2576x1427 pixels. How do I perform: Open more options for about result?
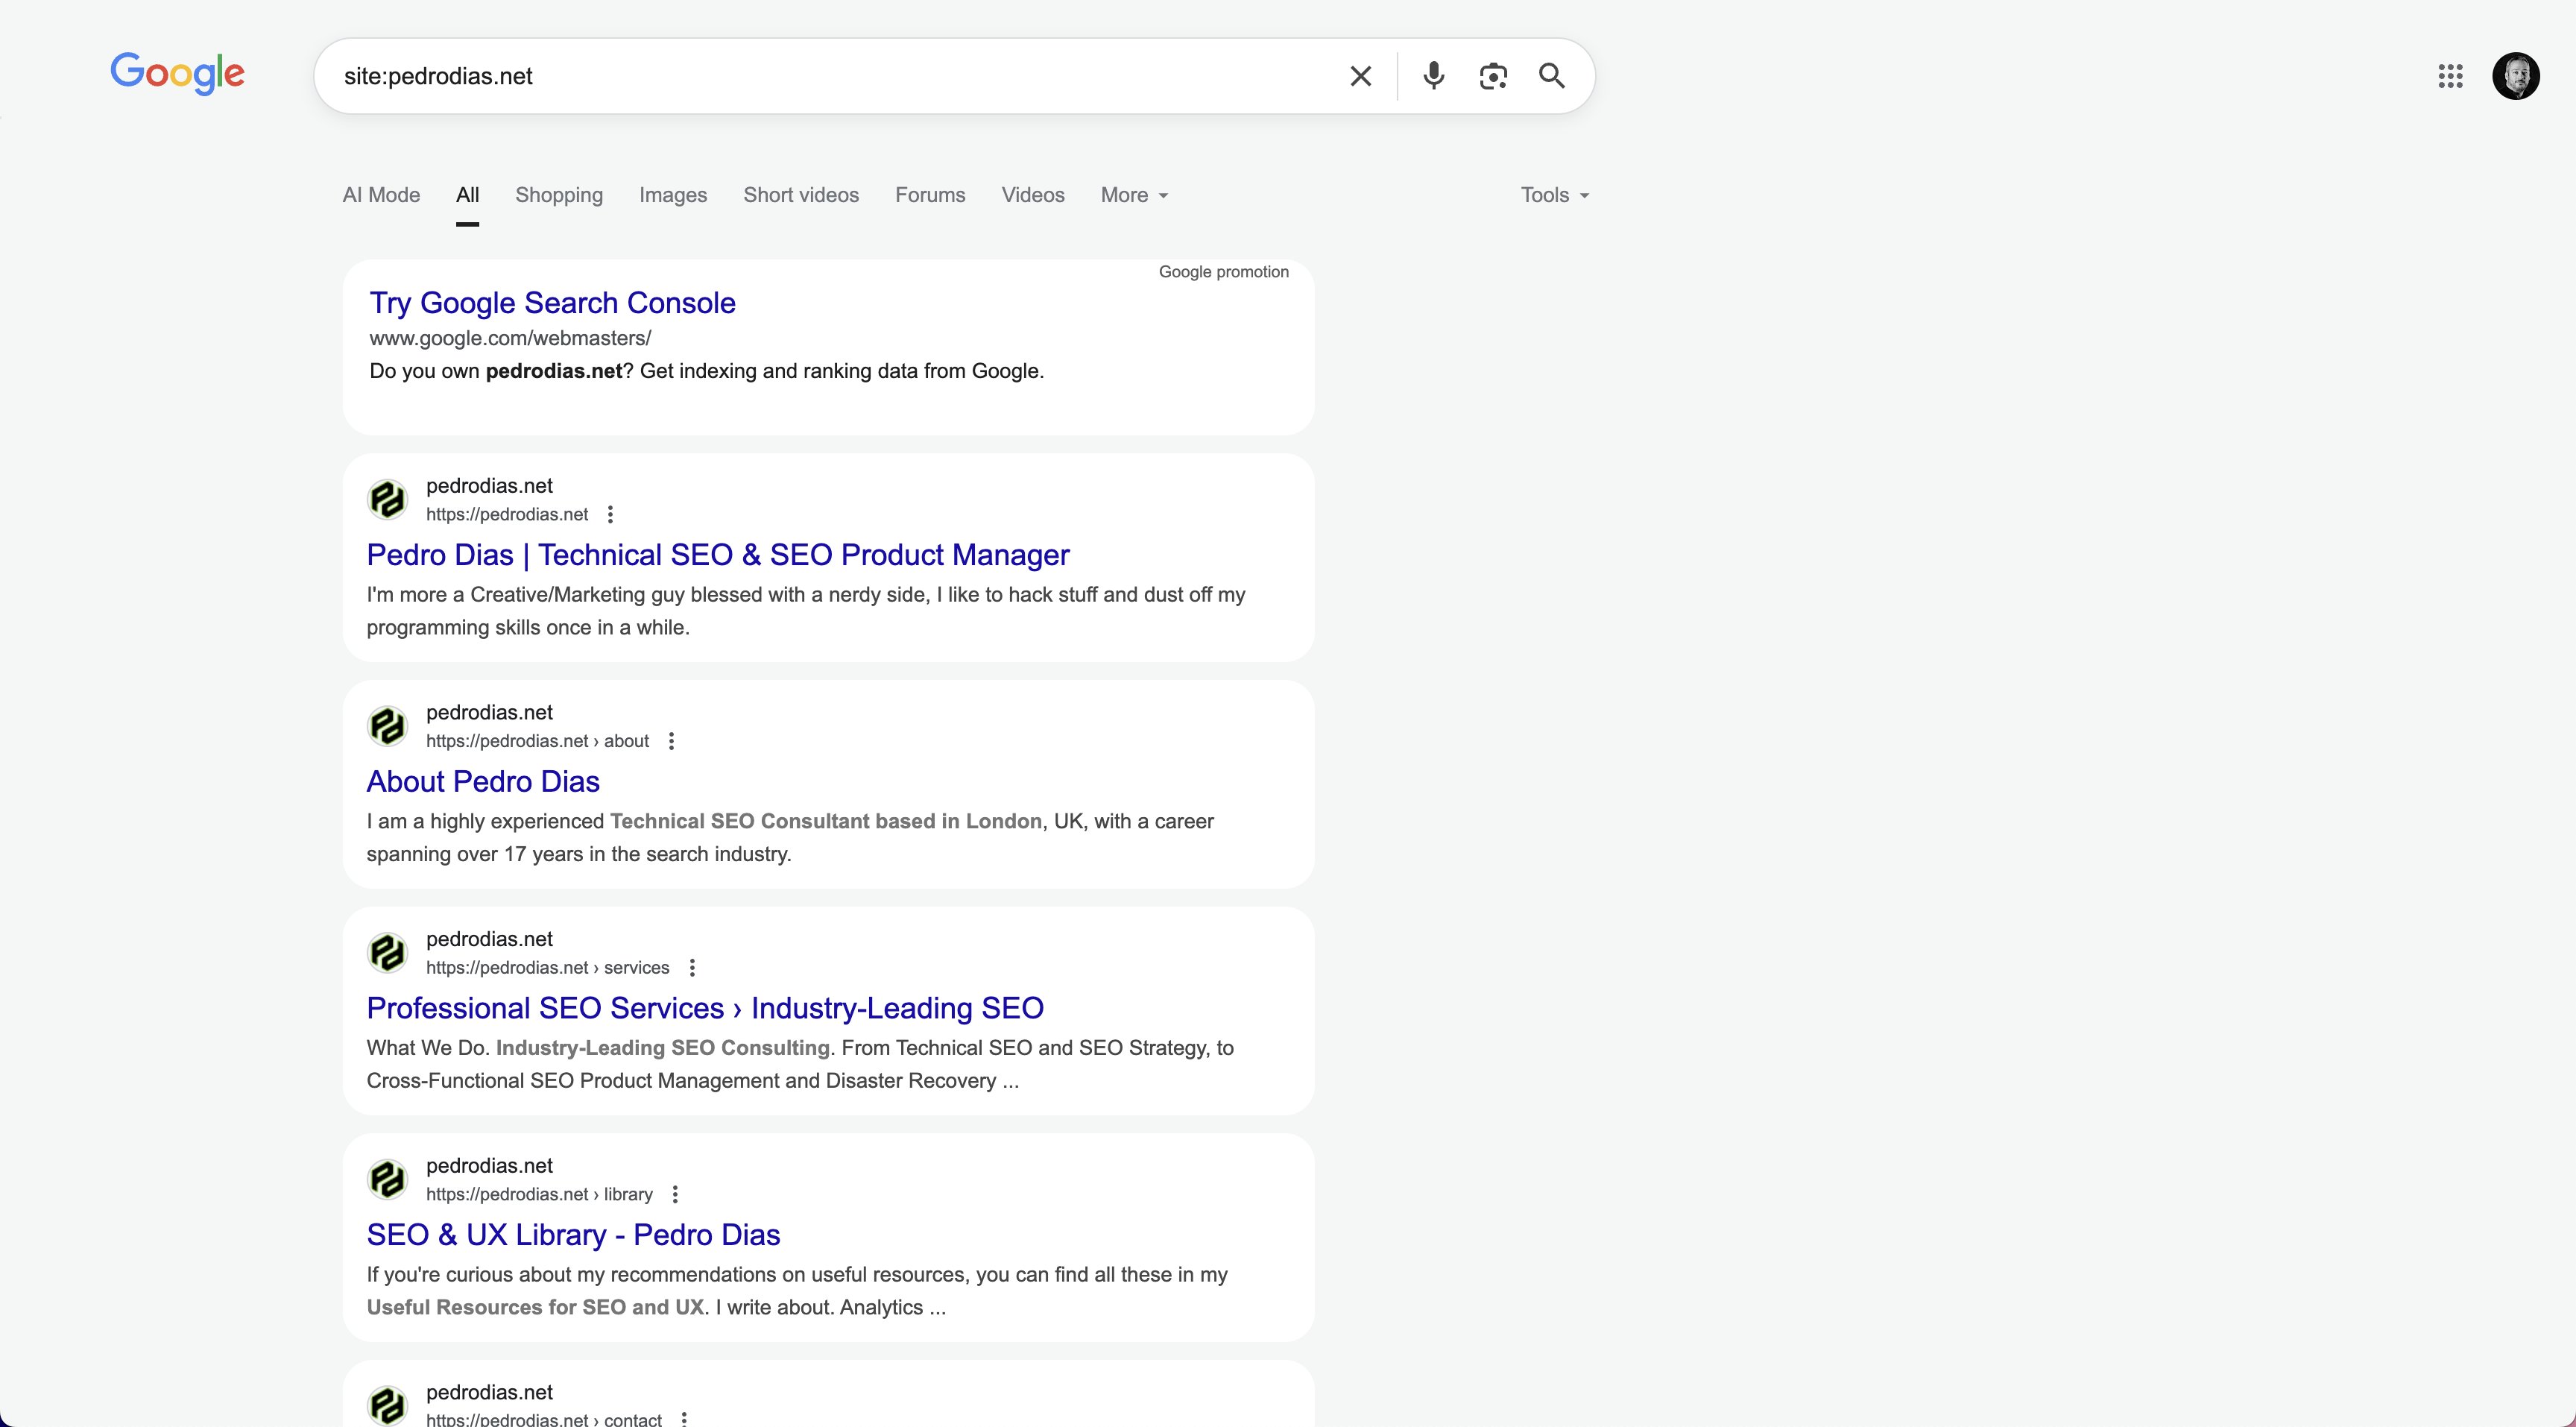(x=671, y=741)
